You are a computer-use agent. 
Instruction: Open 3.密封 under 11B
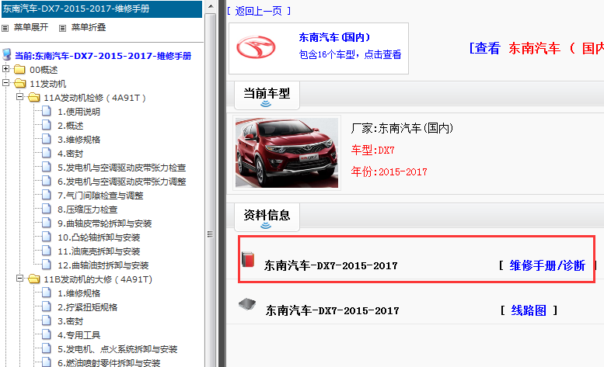tap(71, 321)
